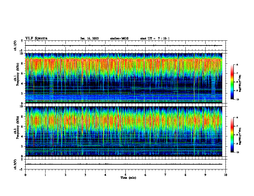Click the '-5' tick on ch.1(V) axis
This screenshot has width=254, height=196.
coord(21,51)
